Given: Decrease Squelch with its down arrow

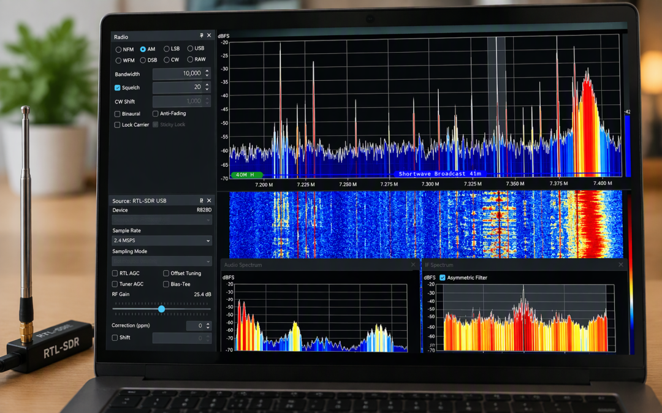Looking at the screenshot, I should click(207, 89).
